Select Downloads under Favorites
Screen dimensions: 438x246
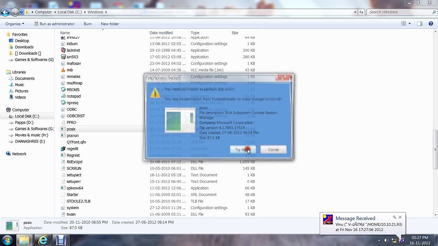click(x=24, y=47)
